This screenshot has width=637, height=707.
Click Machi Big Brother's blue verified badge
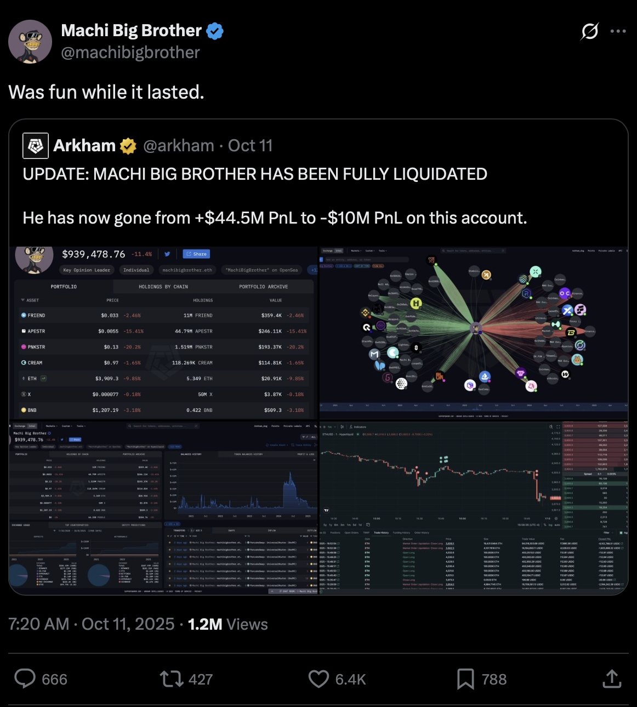coord(214,31)
